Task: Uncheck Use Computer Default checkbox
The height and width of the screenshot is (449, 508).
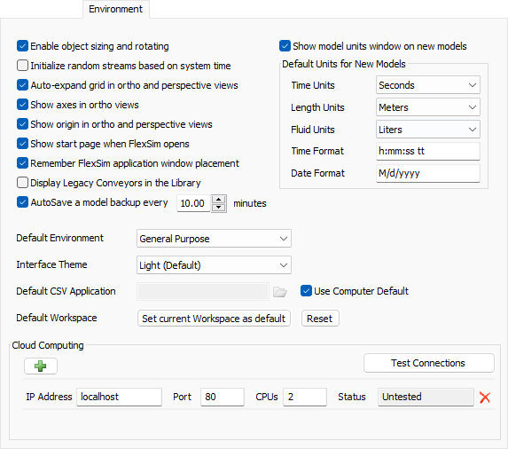Action: [306, 291]
